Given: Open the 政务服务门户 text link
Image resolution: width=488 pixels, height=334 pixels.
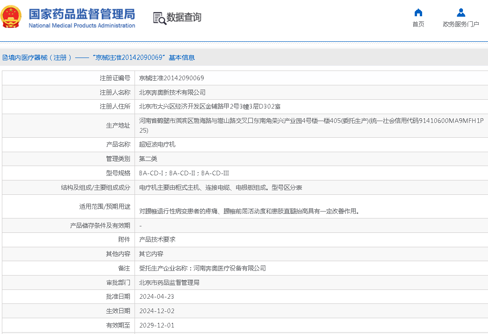Looking at the screenshot, I should 461,24.
